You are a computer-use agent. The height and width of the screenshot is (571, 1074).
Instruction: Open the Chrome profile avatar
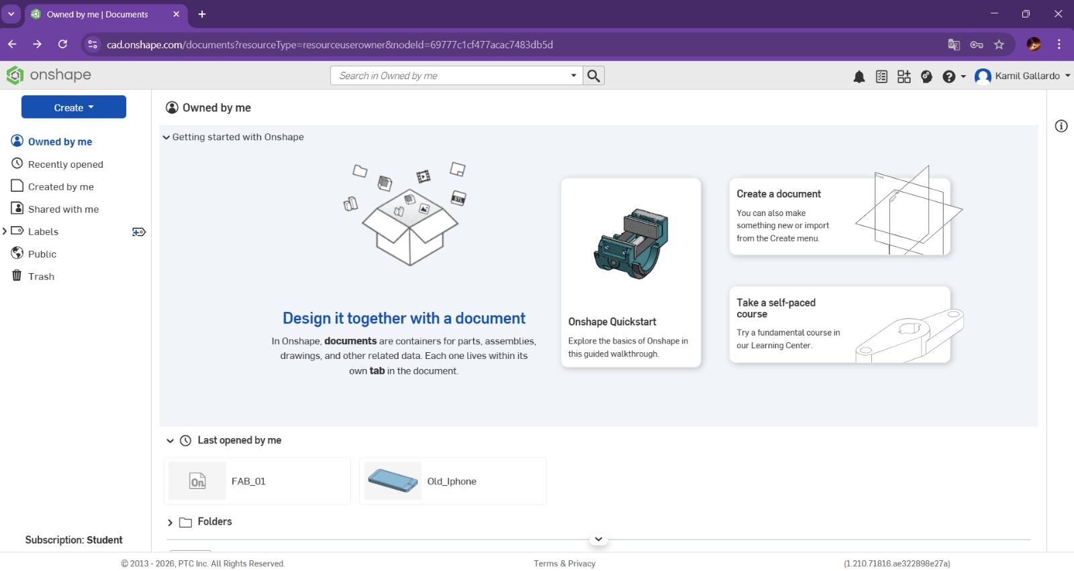click(1034, 44)
